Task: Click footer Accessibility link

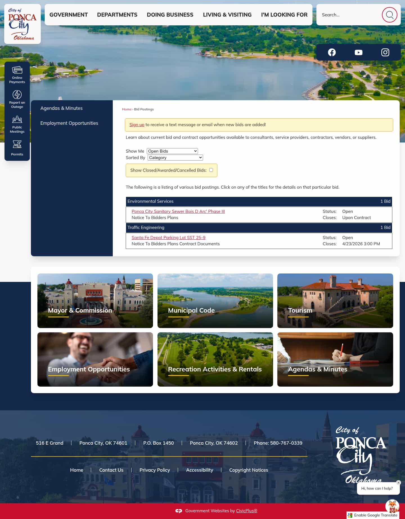Action: pos(200,470)
